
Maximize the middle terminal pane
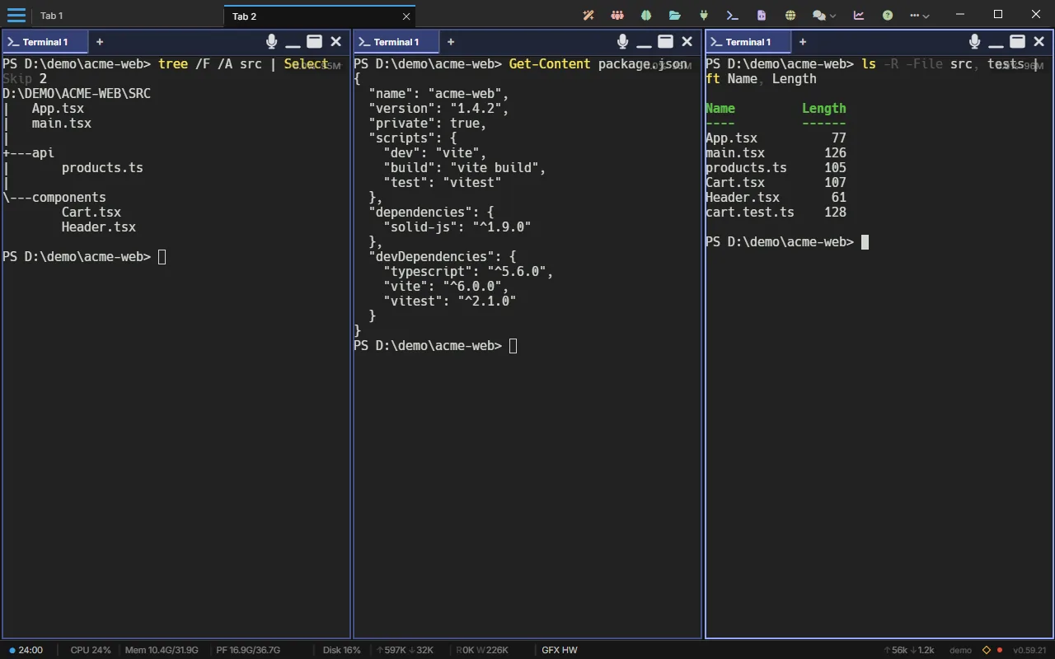tap(665, 41)
